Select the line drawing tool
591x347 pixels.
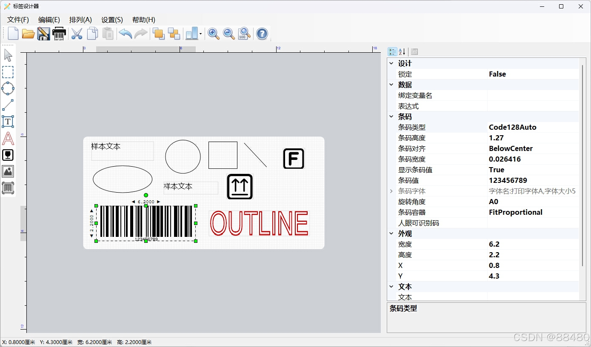(8, 105)
